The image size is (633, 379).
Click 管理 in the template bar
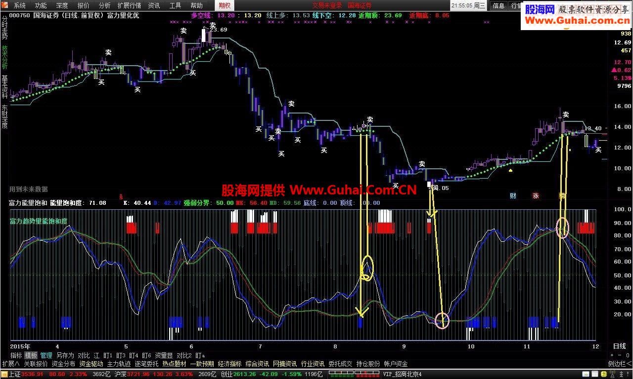click(x=46, y=355)
